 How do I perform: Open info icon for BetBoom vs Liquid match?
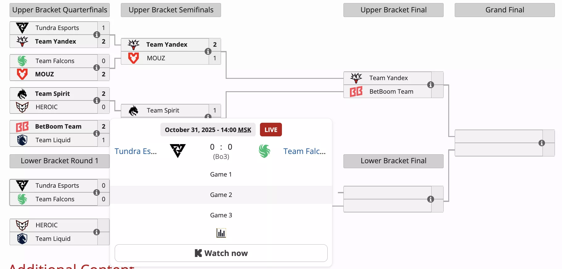[x=97, y=133]
